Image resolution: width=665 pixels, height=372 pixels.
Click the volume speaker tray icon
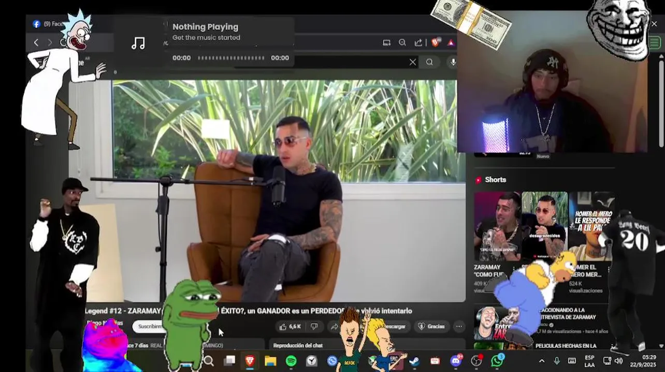pyautogui.click(x=618, y=361)
